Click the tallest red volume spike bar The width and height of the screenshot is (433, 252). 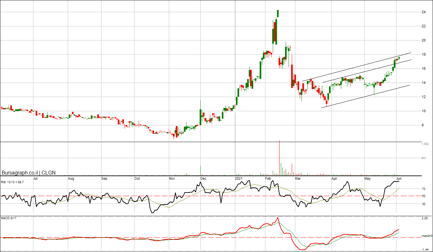click(x=280, y=157)
